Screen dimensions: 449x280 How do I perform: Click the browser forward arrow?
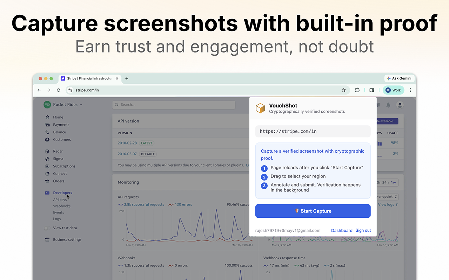tap(49, 90)
